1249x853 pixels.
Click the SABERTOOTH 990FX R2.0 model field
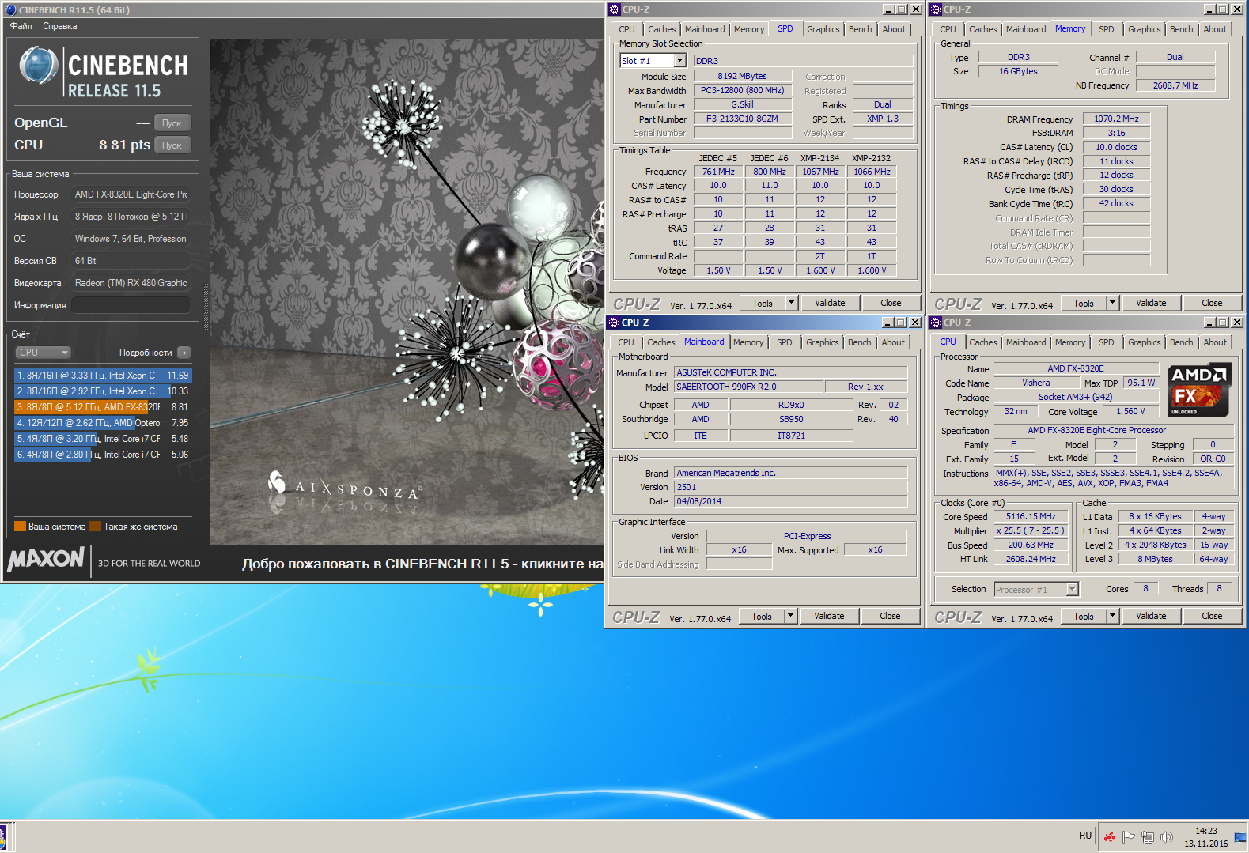[748, 387]
